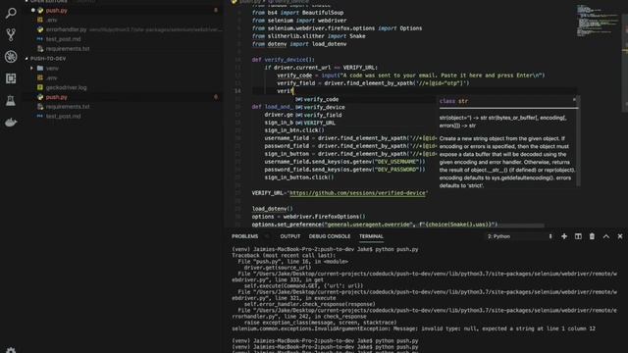The height and width of the screenshot is (353, 628).
Task: Open the Search view in activity bar
Action: point(11,13)
